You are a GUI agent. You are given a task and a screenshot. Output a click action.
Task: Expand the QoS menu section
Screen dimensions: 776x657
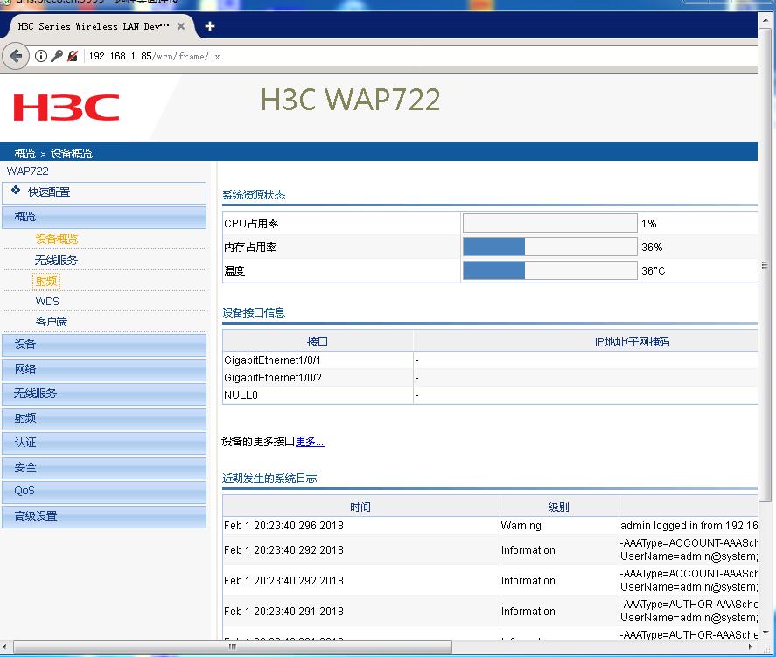[104, 492]
